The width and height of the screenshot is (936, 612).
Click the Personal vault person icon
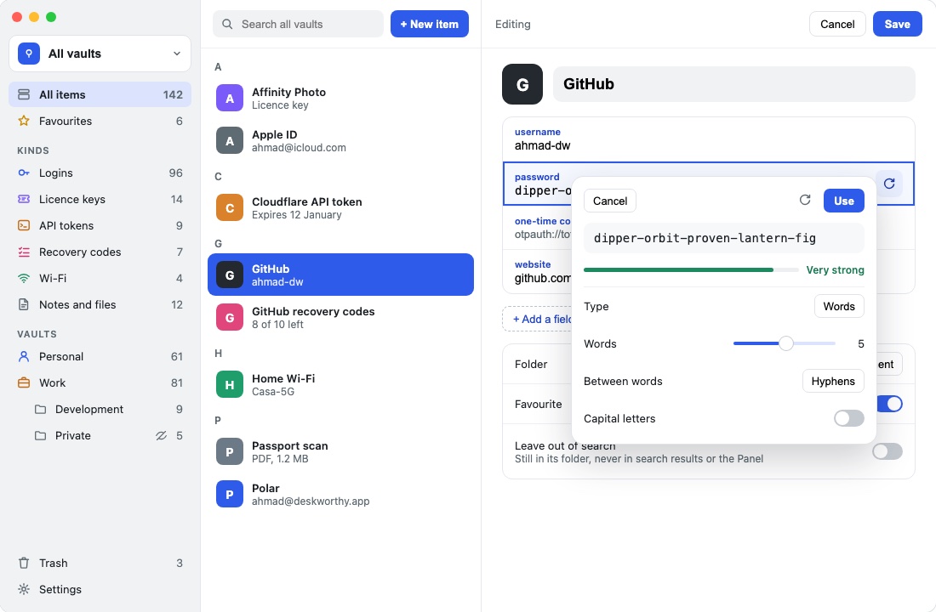coord(24,356)
